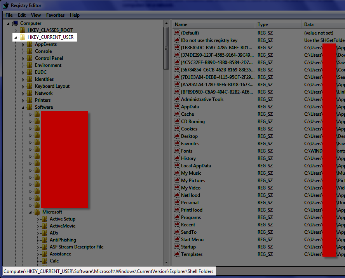This screenshot has height=278, width=345.
Task: Select the ADs key
Action: (54, 233)
